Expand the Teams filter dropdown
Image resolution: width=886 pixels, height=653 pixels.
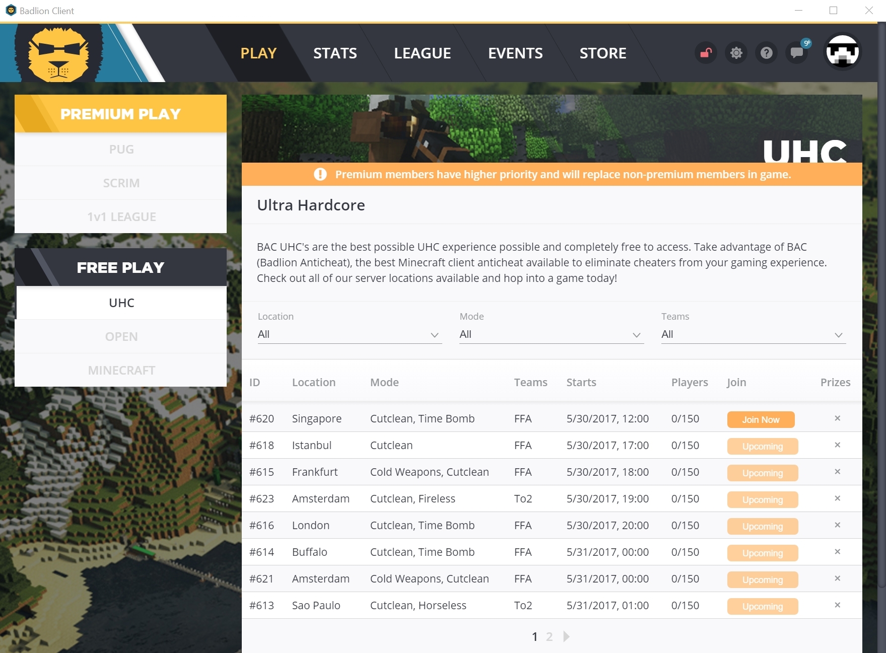(x=754, y=334)
